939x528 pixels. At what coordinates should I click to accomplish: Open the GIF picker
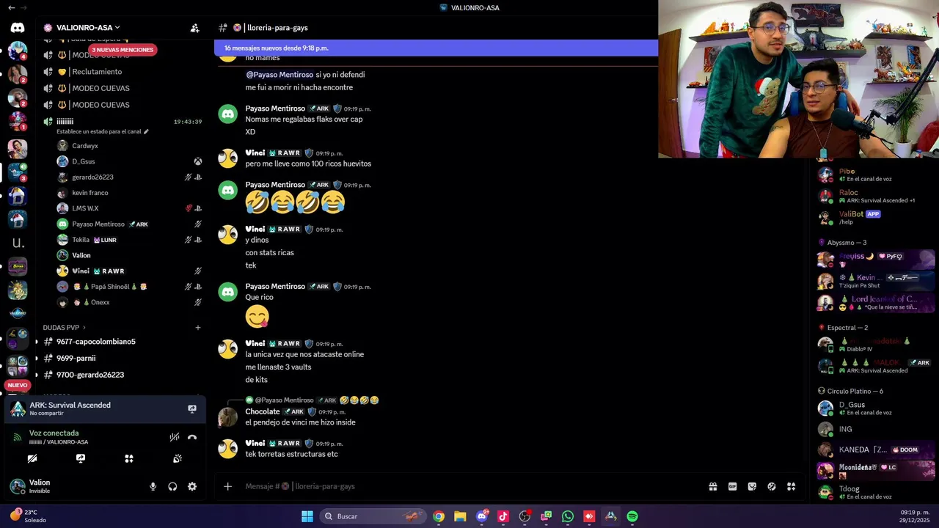coord(732,486)
